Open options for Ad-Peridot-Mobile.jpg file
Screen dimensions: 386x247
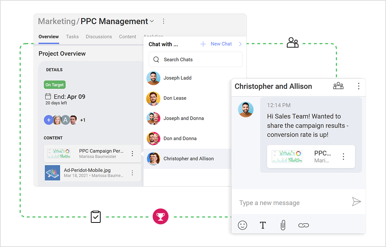[132, 173]
